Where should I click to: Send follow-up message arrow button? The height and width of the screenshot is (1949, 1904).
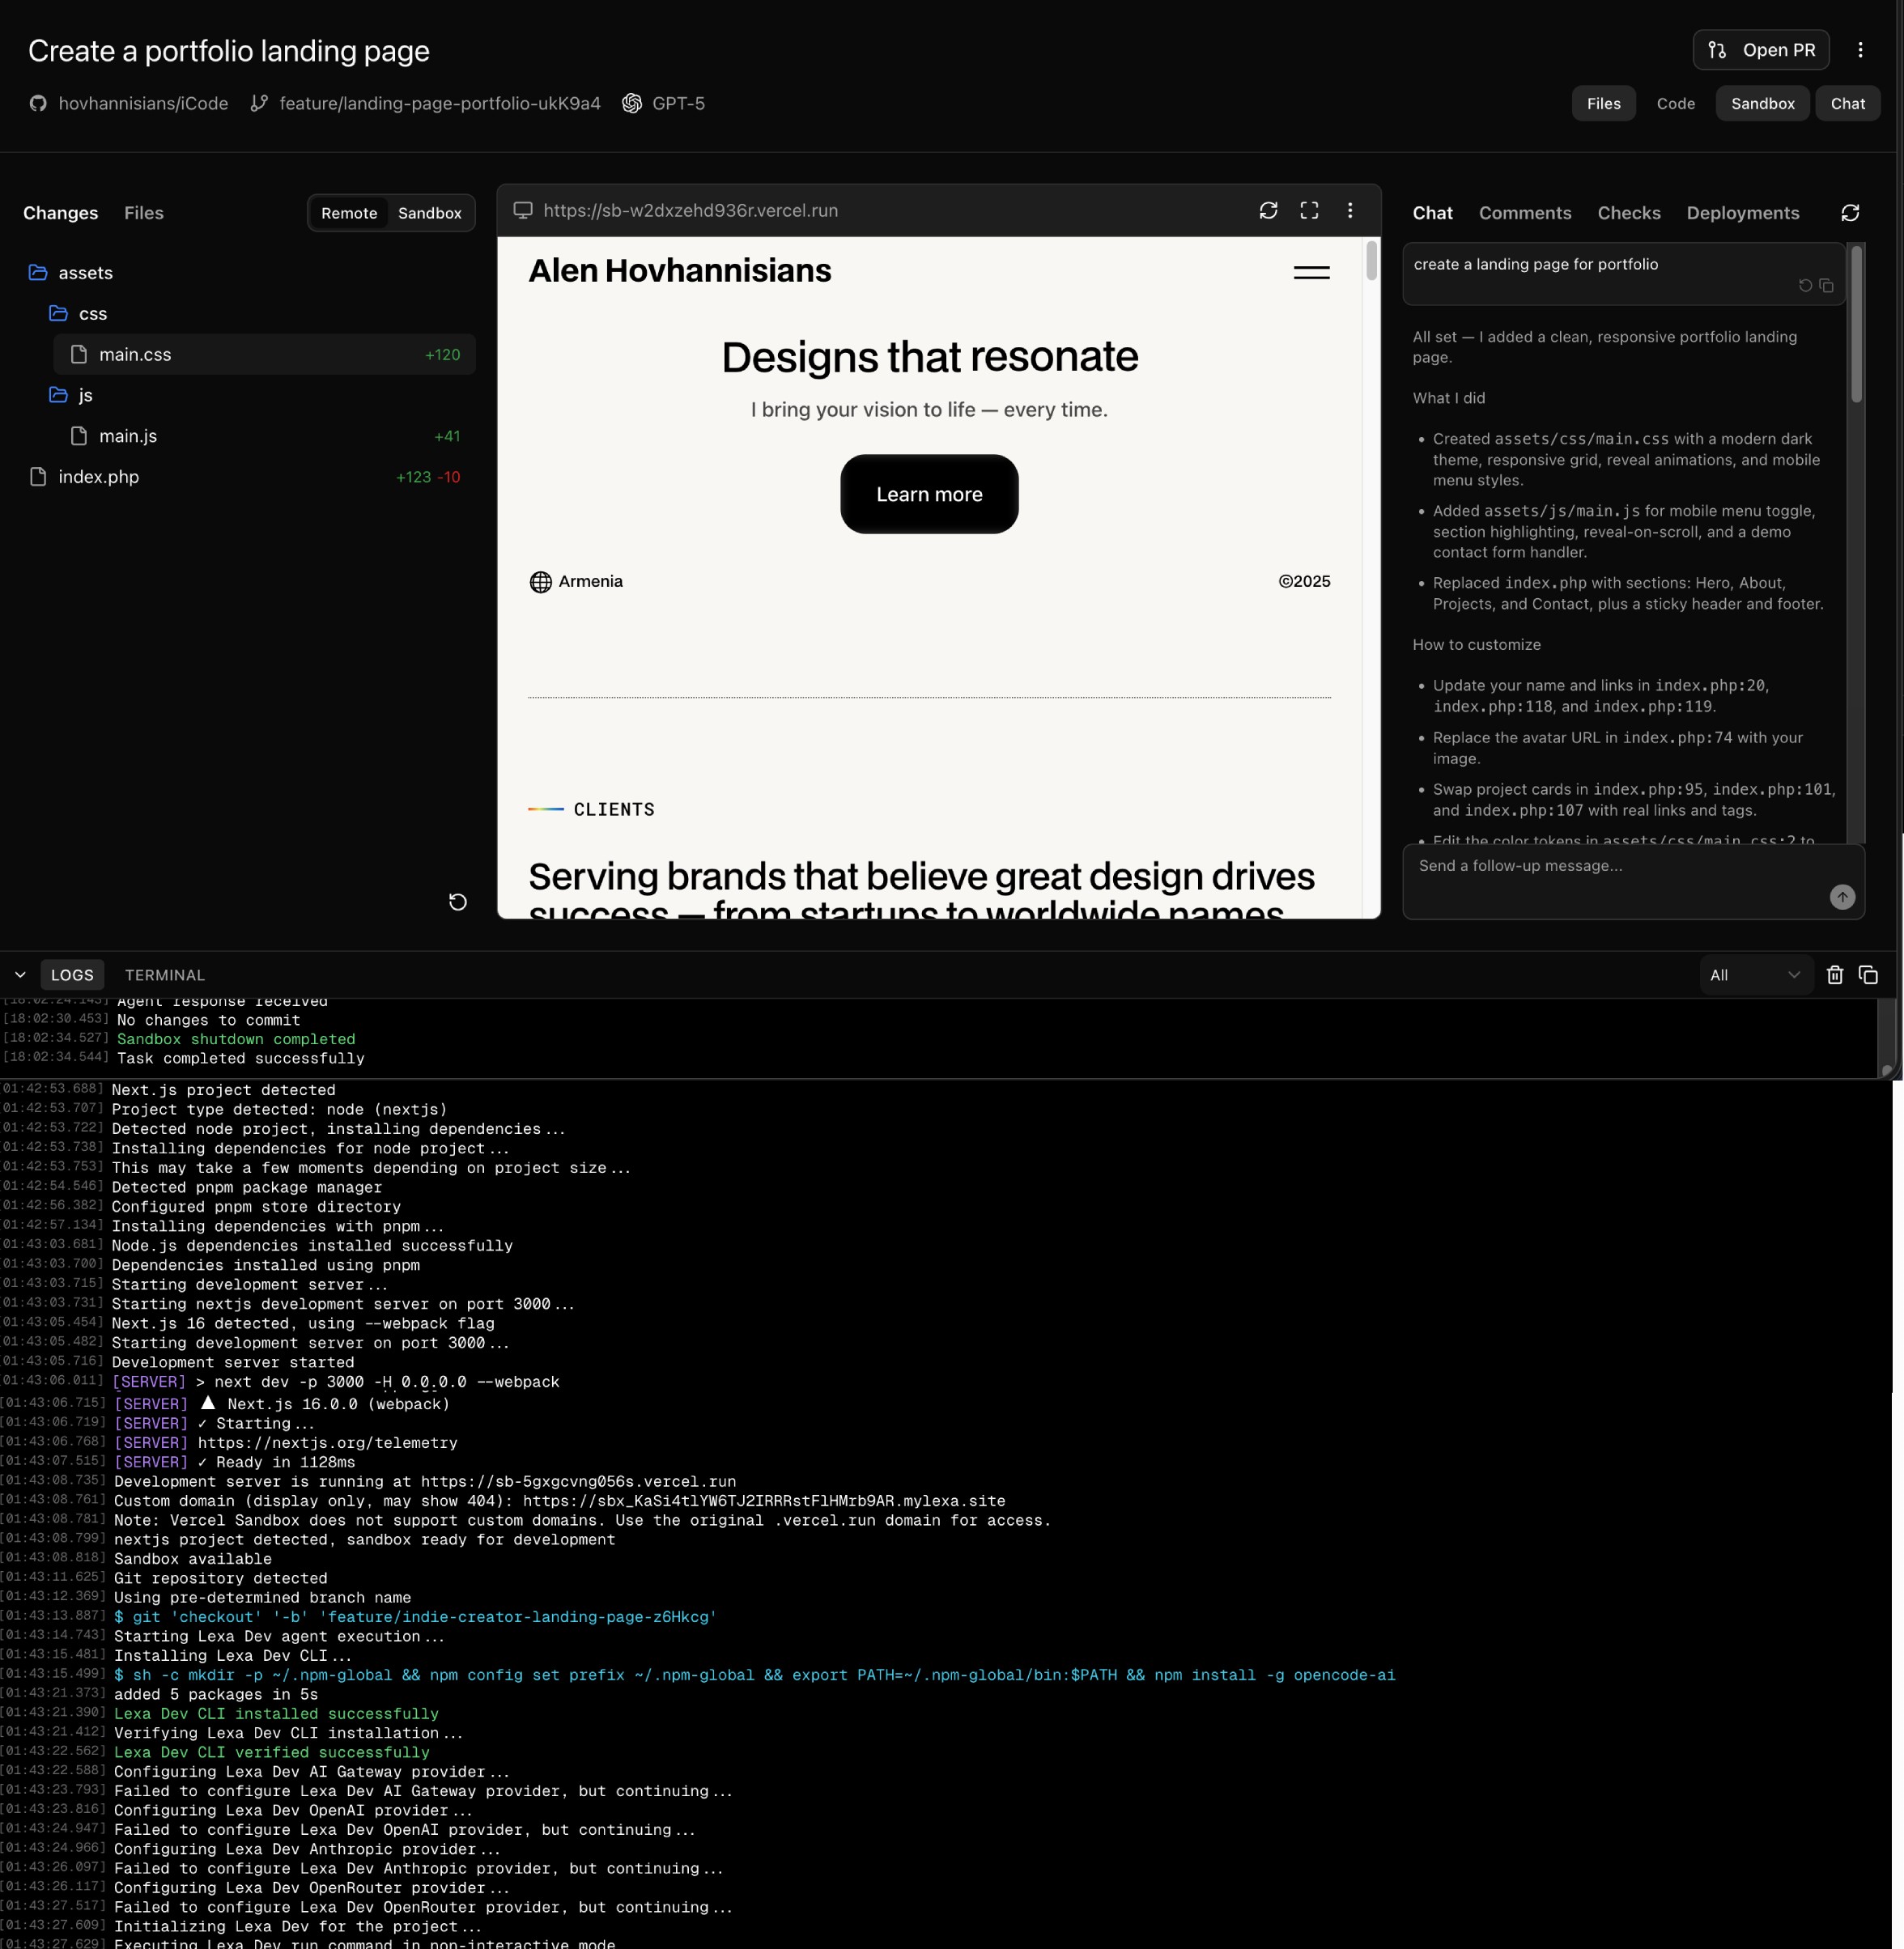coord(1842,897)
